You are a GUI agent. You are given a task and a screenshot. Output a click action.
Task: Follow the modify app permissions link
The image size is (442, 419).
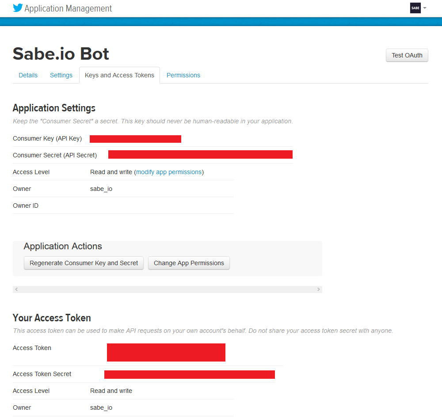pos(169,172)
